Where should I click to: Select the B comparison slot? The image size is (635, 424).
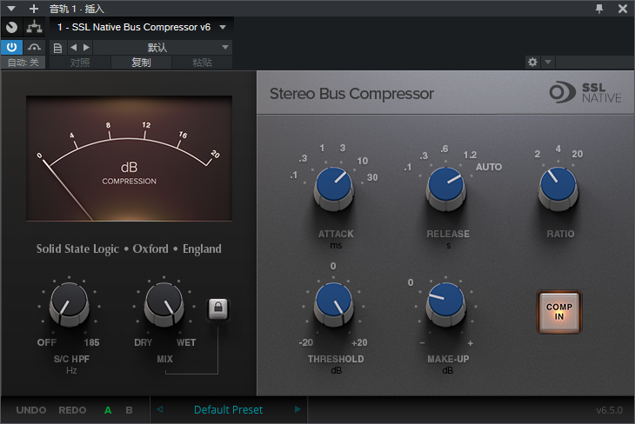(x=129, y=410)
